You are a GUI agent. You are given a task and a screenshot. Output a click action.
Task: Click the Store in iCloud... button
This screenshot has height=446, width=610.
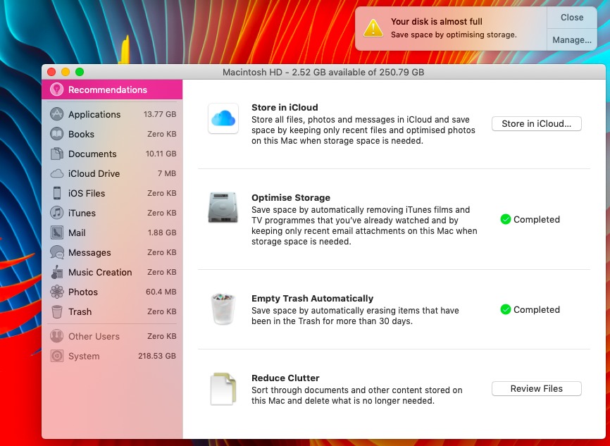click(x=537, y=124)
